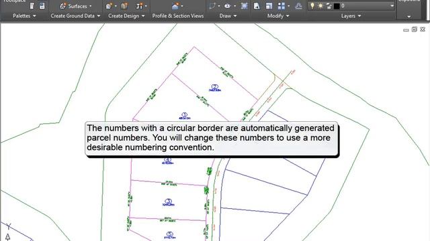Select parcel label number 5
430x241 pixels.
pyautogui.click(x=170, y=236)
